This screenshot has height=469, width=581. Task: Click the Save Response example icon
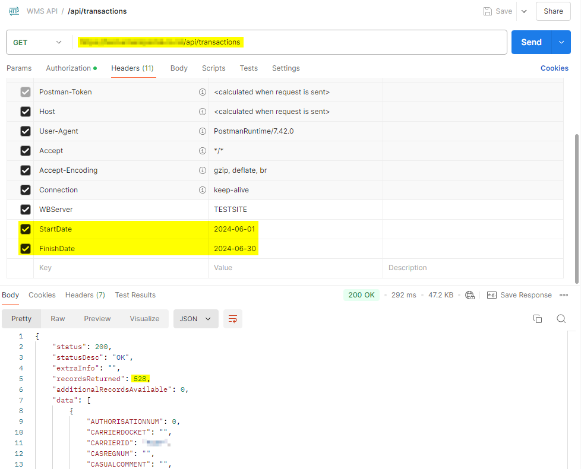(x=492, y=295)
